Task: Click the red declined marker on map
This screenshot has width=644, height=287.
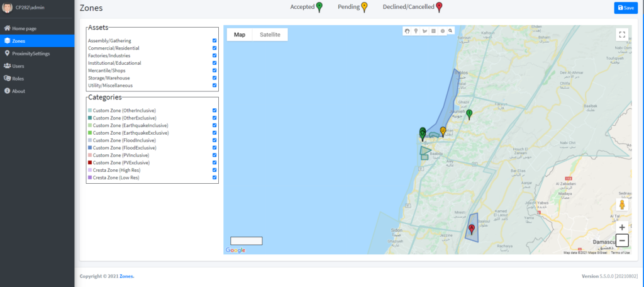Action: (x=472, y=228)
